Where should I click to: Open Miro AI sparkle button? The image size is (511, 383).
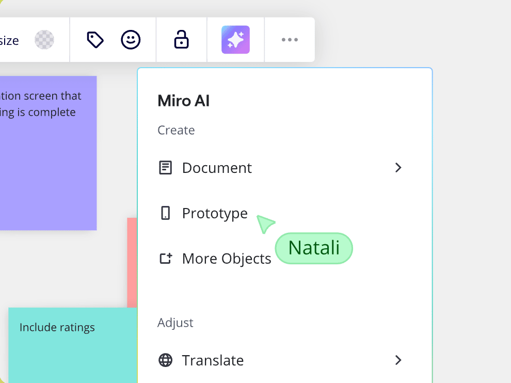click(235, 40)
